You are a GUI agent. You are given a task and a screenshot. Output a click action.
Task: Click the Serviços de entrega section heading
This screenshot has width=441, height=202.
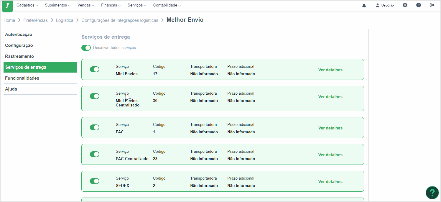(106, 37)
